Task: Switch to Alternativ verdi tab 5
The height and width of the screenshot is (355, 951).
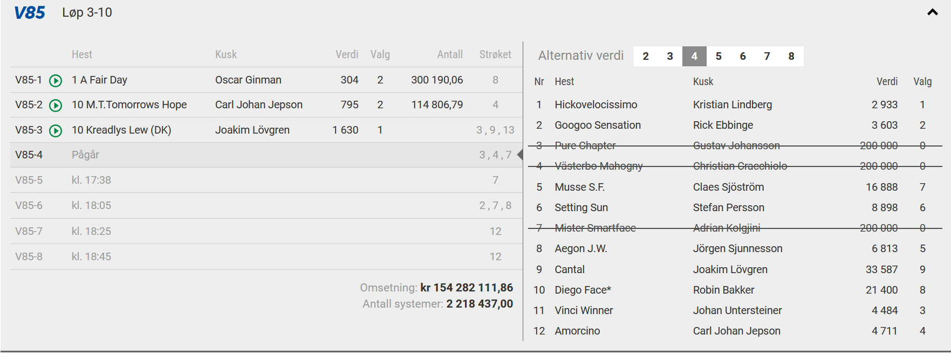Action: (719, 56)
